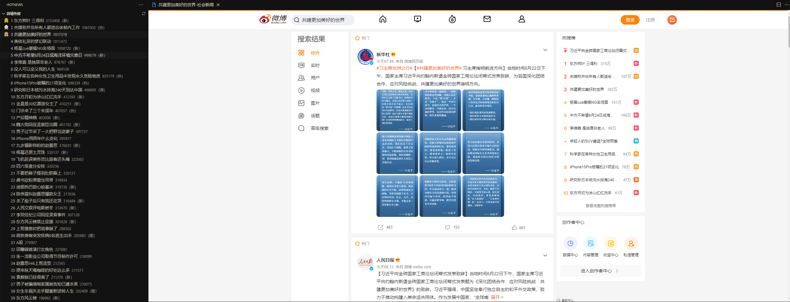Click repost icon on 新华社 post
The width and height of the screenshot is (790, 302).
[x=380, y=227]
